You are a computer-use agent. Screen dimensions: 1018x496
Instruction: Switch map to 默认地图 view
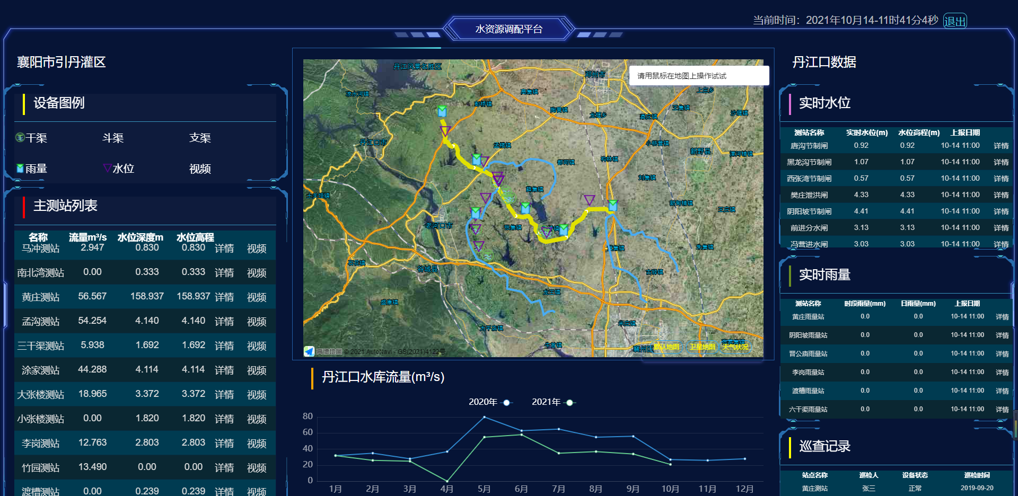click(x=666, y=347)
